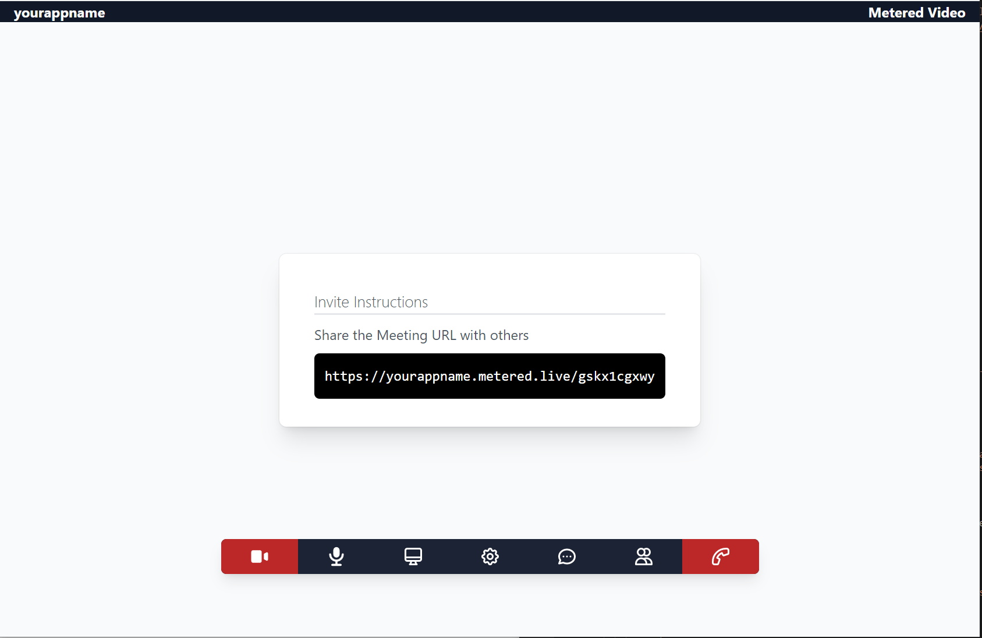Click the speech bubble icon
This screenshot has height=638, width=982.
[567, 557]
